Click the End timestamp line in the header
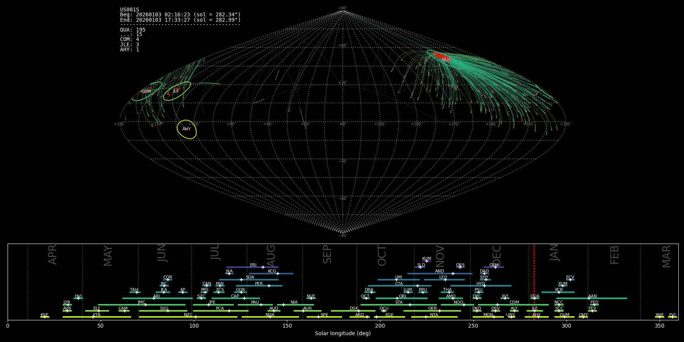Image resolution: width=684 pixels, height=342 pixels. tap(180, 20)
